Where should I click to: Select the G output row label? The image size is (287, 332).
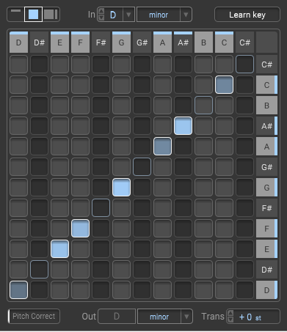pos(266,188)
